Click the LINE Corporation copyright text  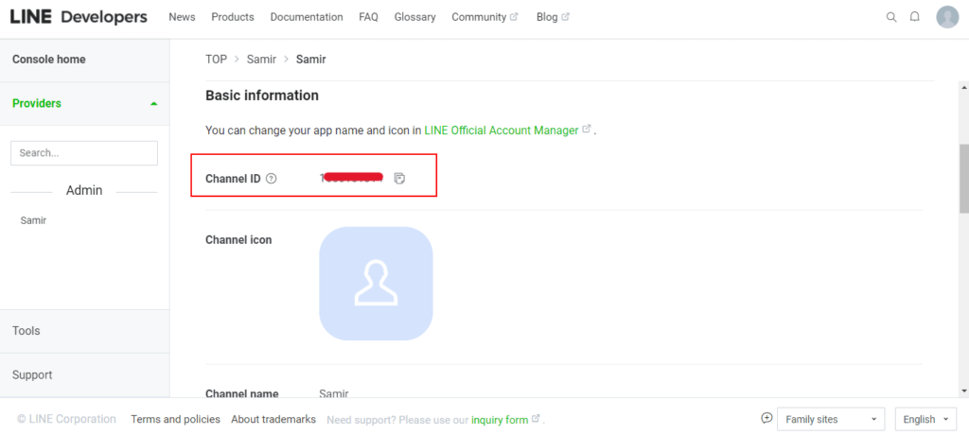67,419
